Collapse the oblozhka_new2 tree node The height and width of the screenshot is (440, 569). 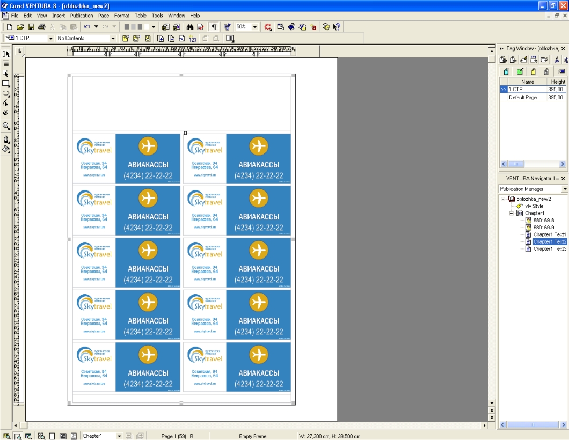(x=503, y=199)
